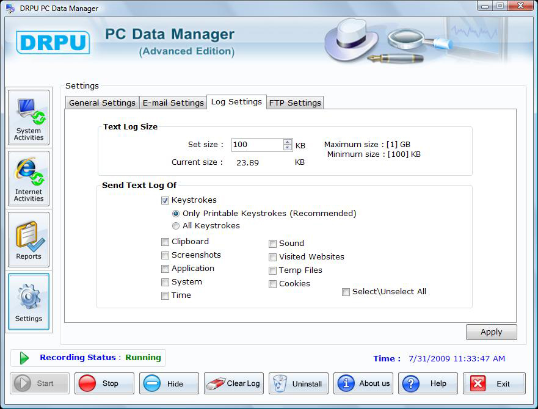Minimize the DRPU PC Data Manager window
Image resolution: width=538 pixels, height=409 pixels.
click(x=485, y=6)
